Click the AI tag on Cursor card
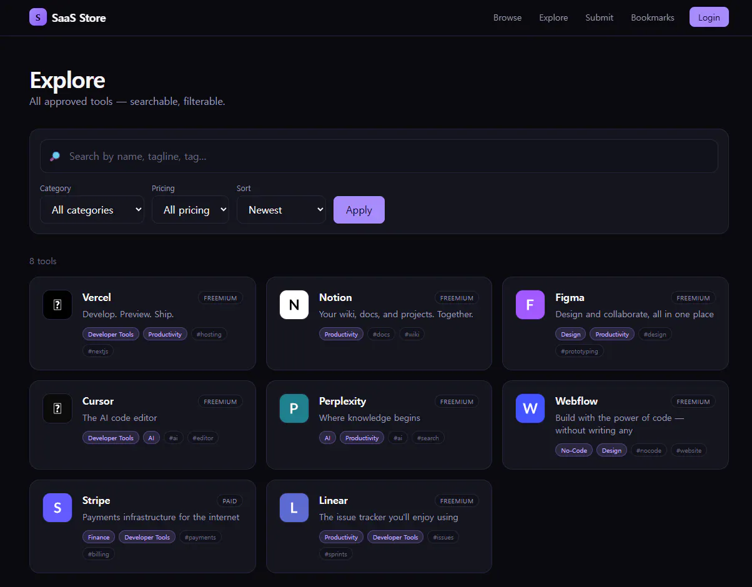Viewport: 752px width, 587px height. (x=151, y=438)
